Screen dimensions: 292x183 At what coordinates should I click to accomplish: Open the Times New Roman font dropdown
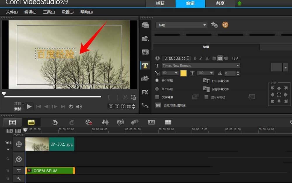[x=201, y=65]
